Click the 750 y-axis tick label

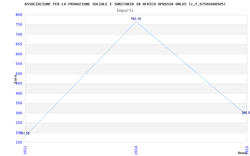pyautogui.click(x=19, y=25)
